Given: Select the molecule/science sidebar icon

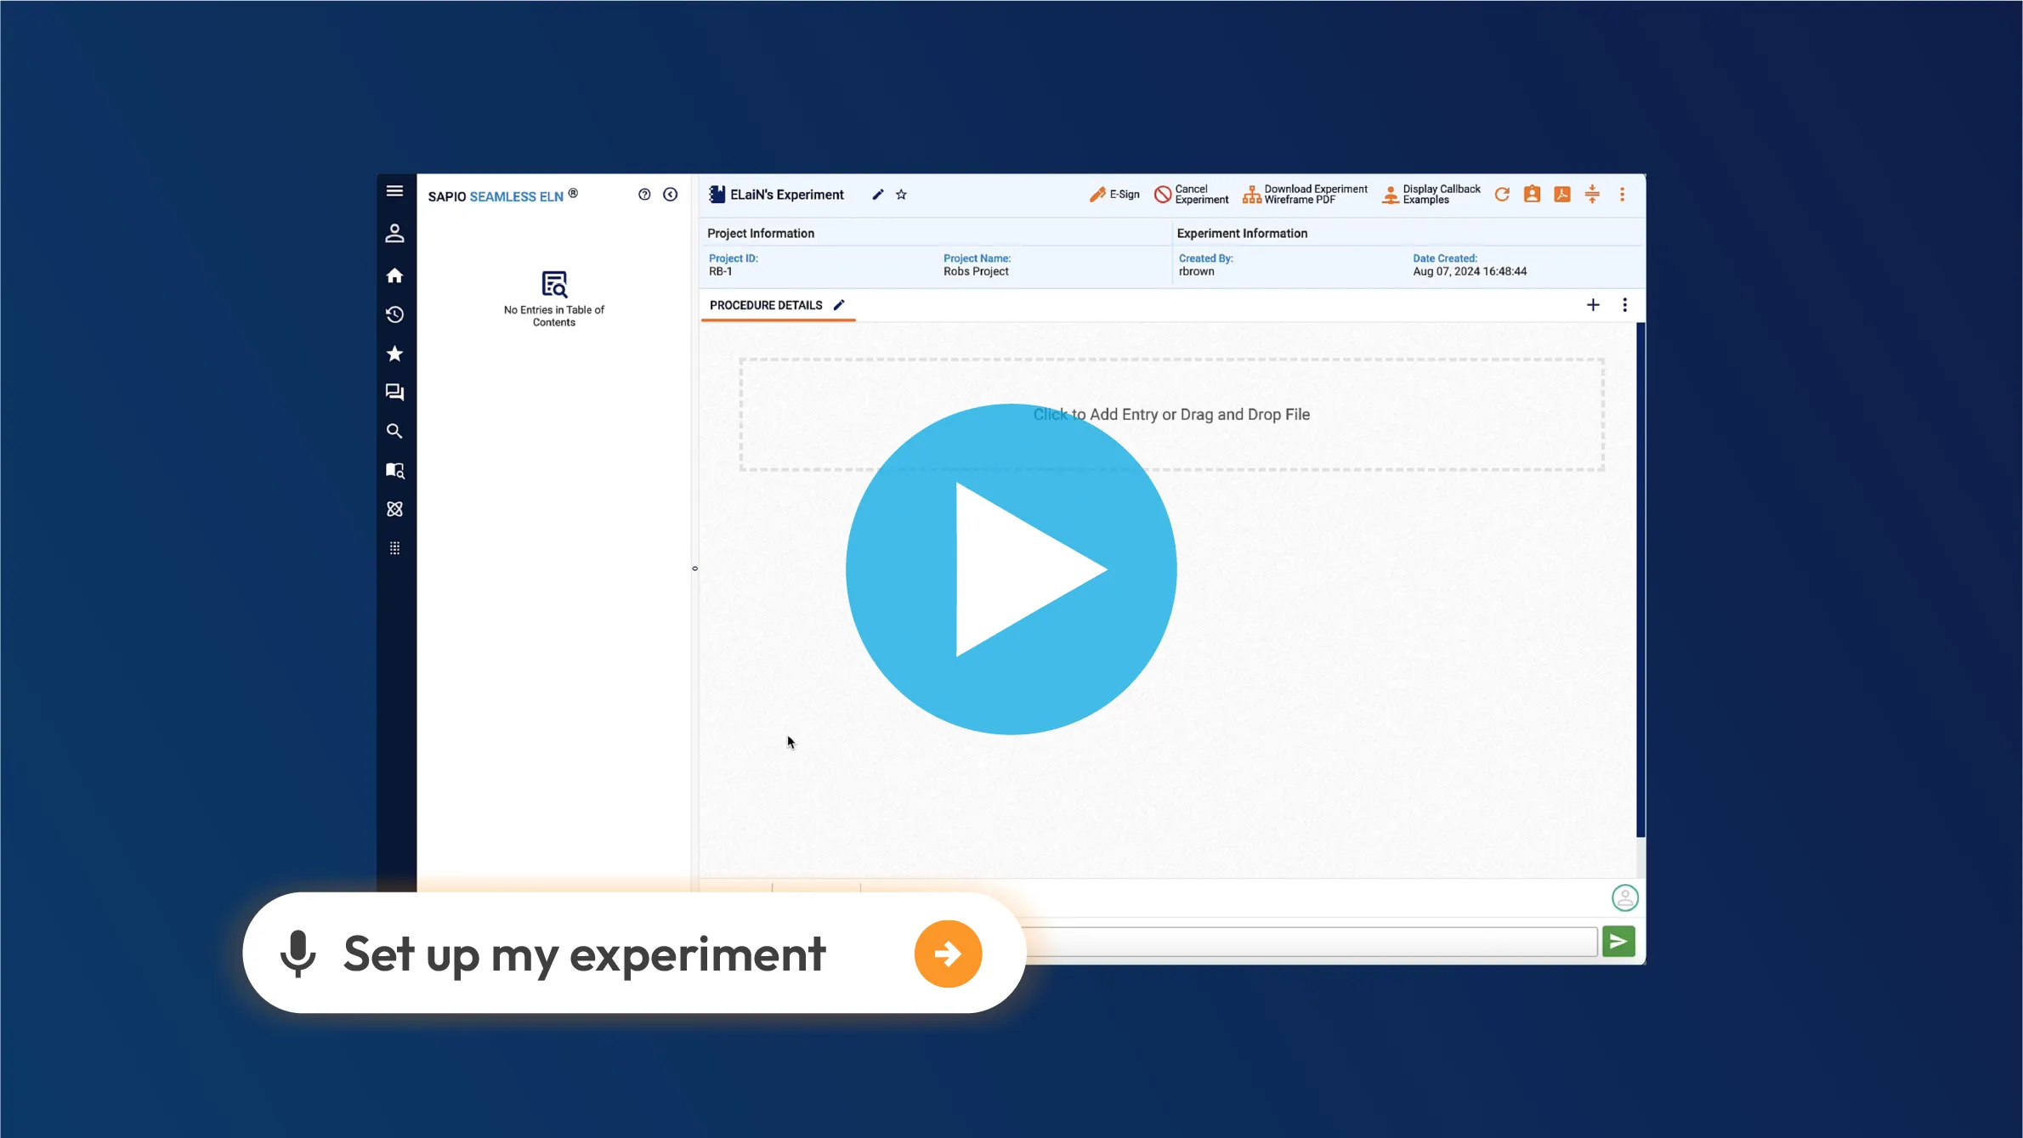Looking at the screenshot, I should click(394, 508).
